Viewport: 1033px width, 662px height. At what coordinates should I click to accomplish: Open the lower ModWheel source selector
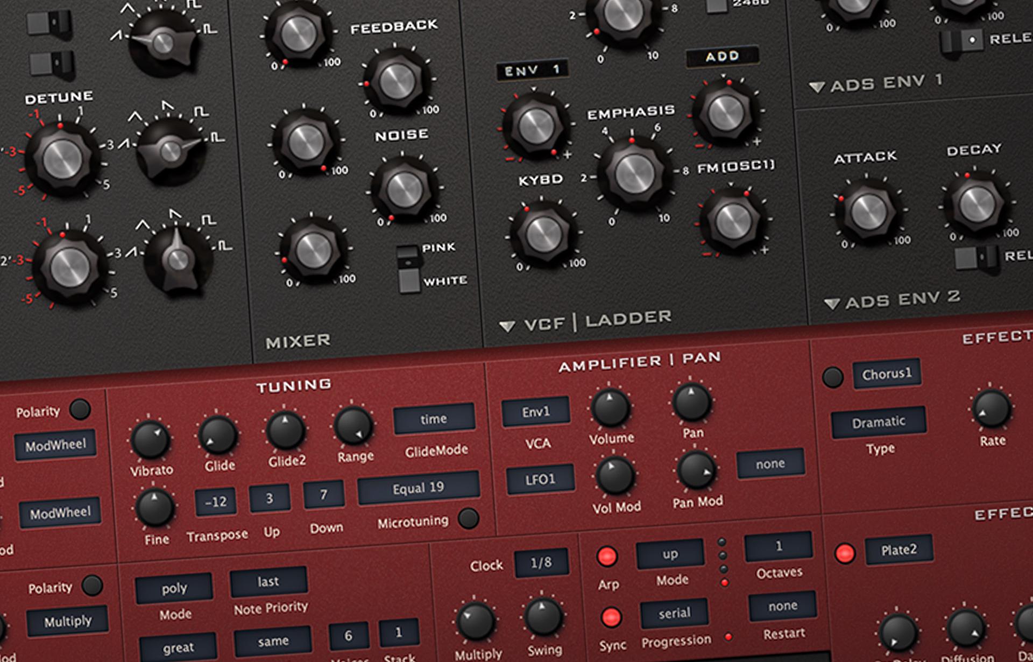(60, 512)
